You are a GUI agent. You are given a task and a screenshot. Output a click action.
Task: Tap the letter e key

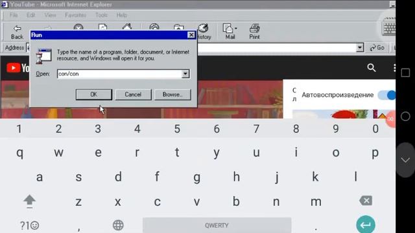click(x=98, y=153)
